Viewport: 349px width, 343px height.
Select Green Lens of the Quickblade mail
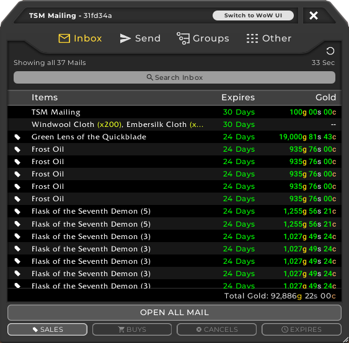tap(174, 137)
